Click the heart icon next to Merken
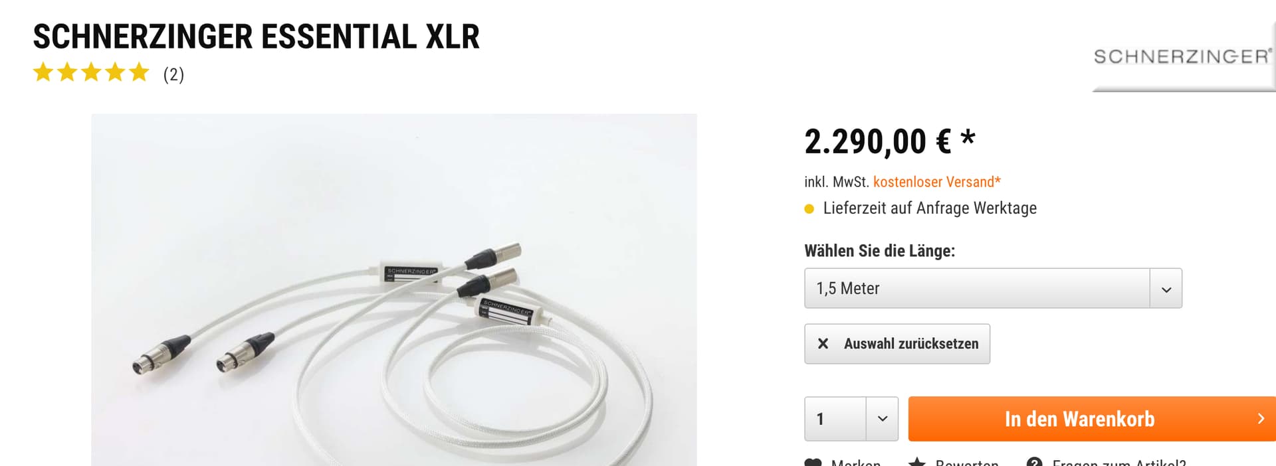The image size is (1276, 466). pyautogui.click(x=813, y=463)
